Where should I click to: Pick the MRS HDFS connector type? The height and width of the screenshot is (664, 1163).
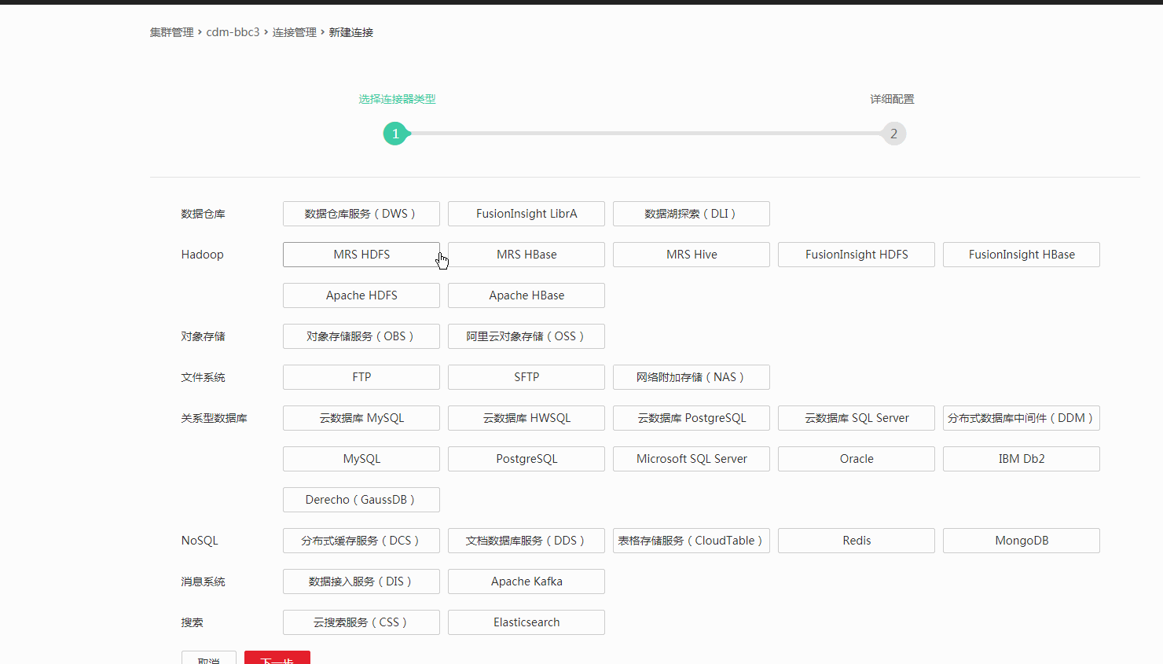(x=361, y=255)
